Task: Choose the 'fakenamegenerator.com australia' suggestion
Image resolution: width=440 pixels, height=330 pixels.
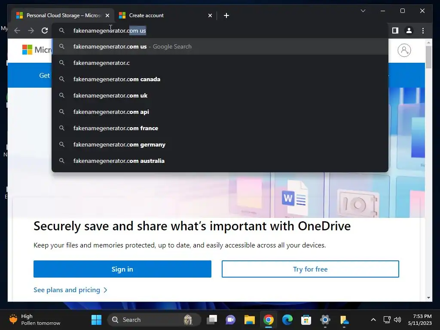Action: point(220,161)
